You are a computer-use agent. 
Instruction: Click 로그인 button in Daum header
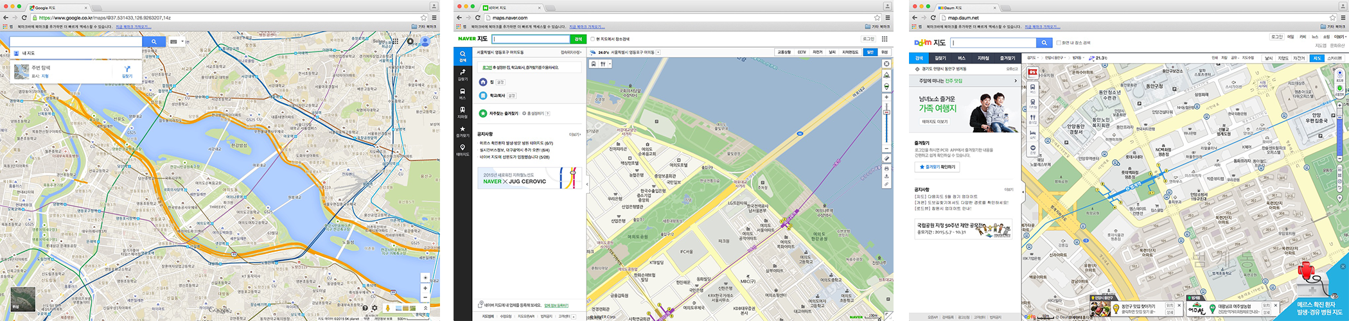1277,37
